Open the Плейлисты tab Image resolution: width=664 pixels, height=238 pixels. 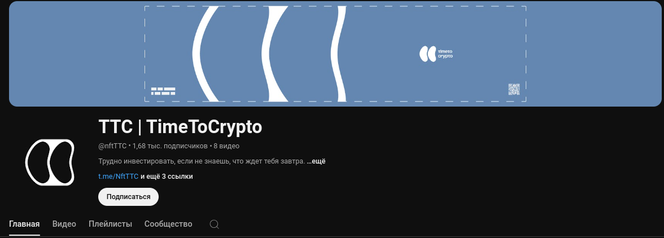coord(111,224)
